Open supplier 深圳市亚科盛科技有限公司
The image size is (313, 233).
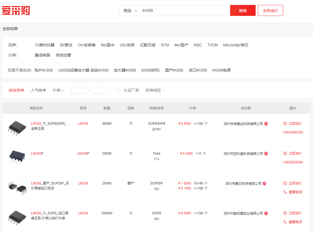pyautogui.click(x=243, y=154)
